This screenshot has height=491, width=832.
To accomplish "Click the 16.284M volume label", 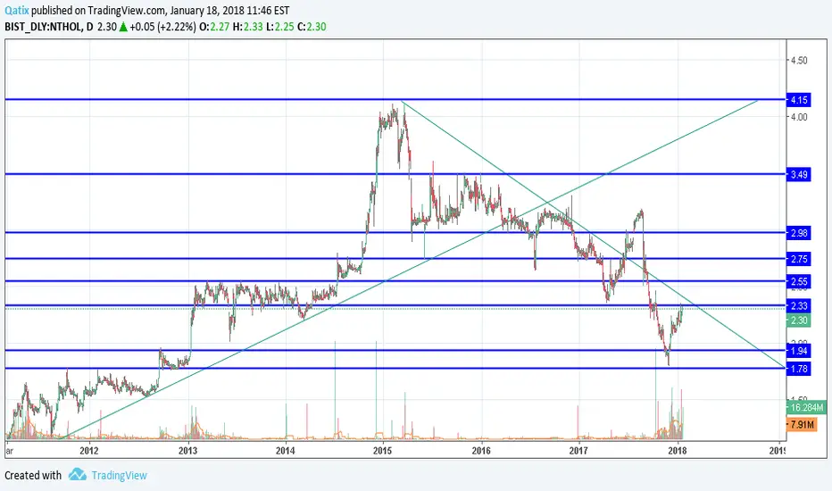I will click(806, 407).
